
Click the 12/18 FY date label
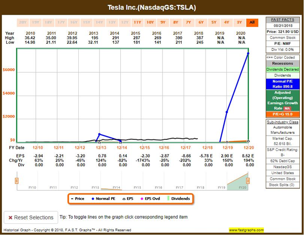pyautogui.click(x=208, y=147)
